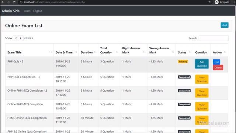Screen dimensions: 236x133
Task: Click the browser forward arrow
Action: click(x=8, y=2)
